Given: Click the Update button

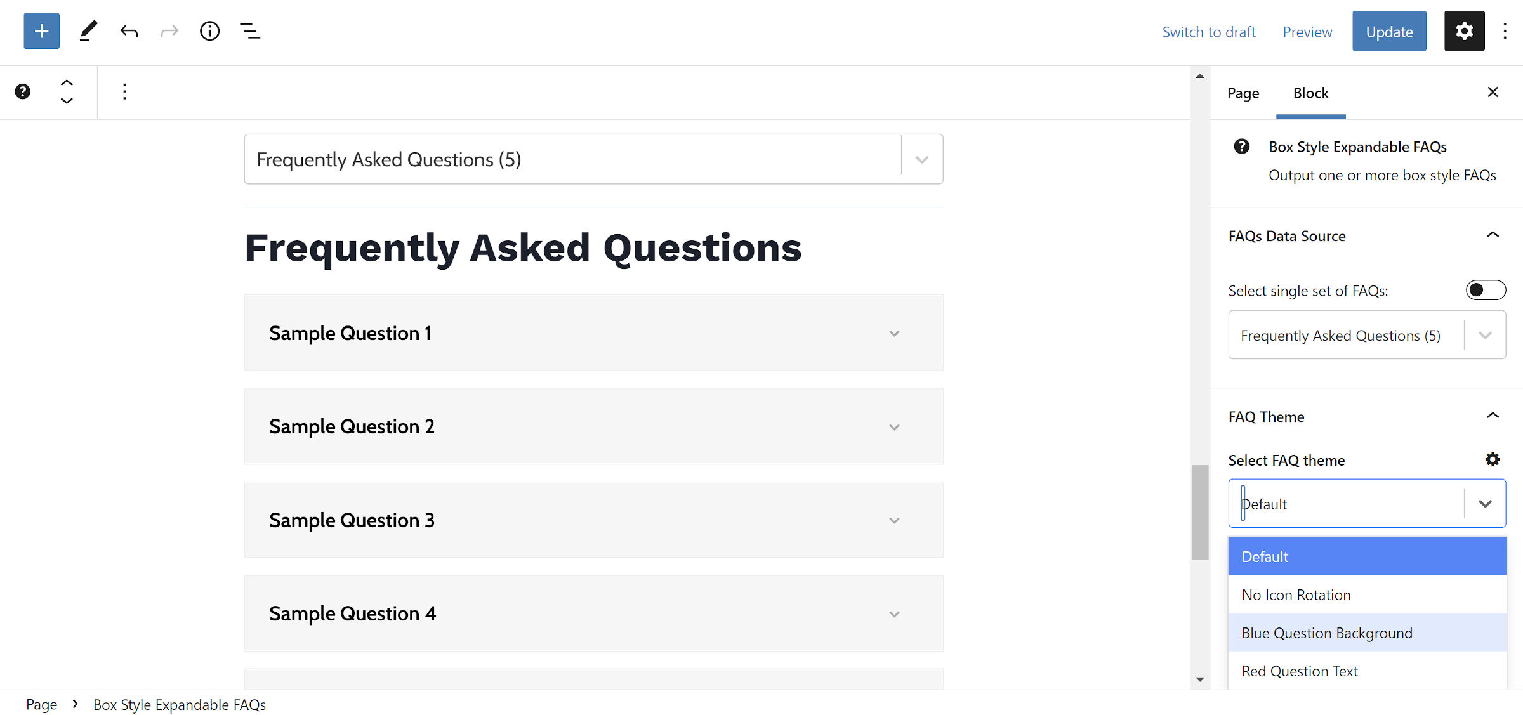Looking at the screenshot, I should 1389,30.
